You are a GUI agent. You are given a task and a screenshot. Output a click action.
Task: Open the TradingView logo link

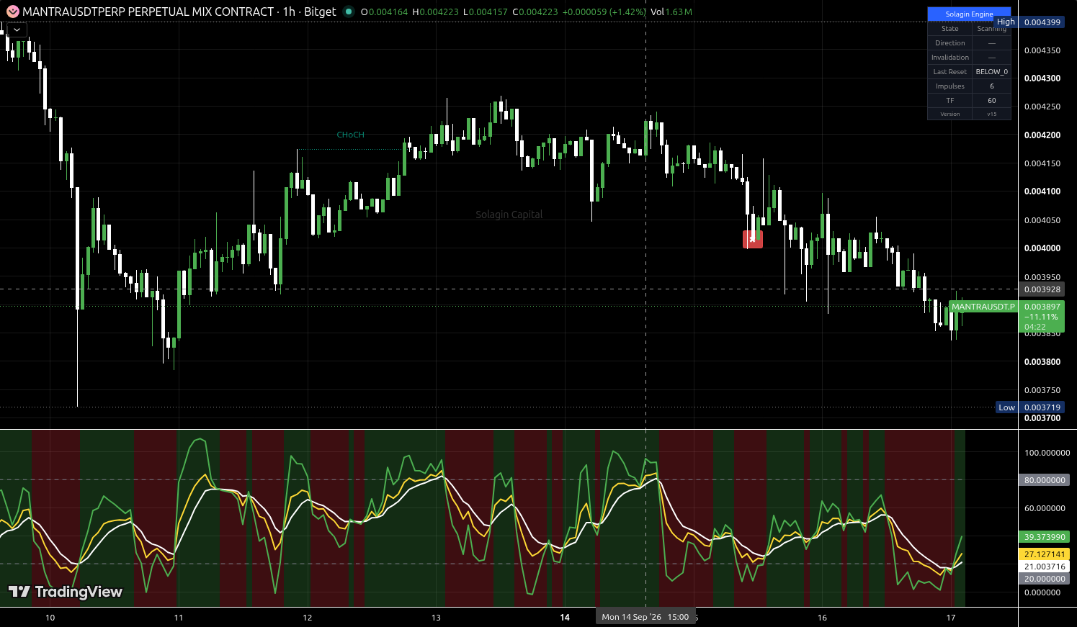(x=66, y=592)
